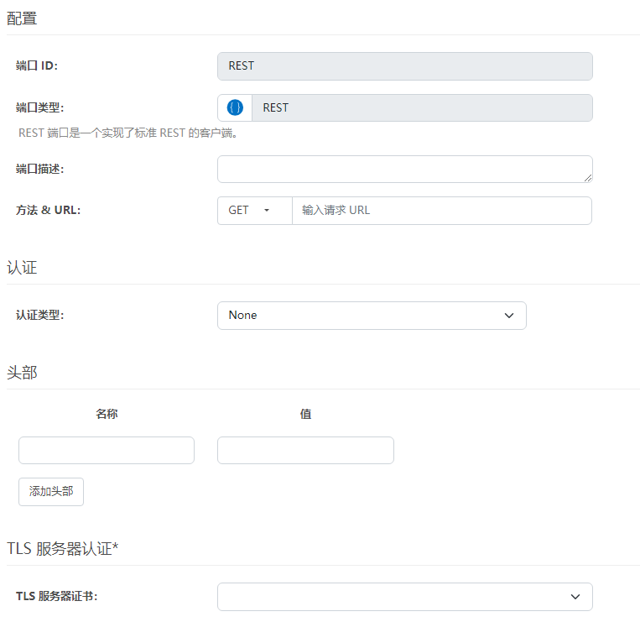Click the 输入请求 URL field
This screenshot has width=640, height=622.
[442, 211]
